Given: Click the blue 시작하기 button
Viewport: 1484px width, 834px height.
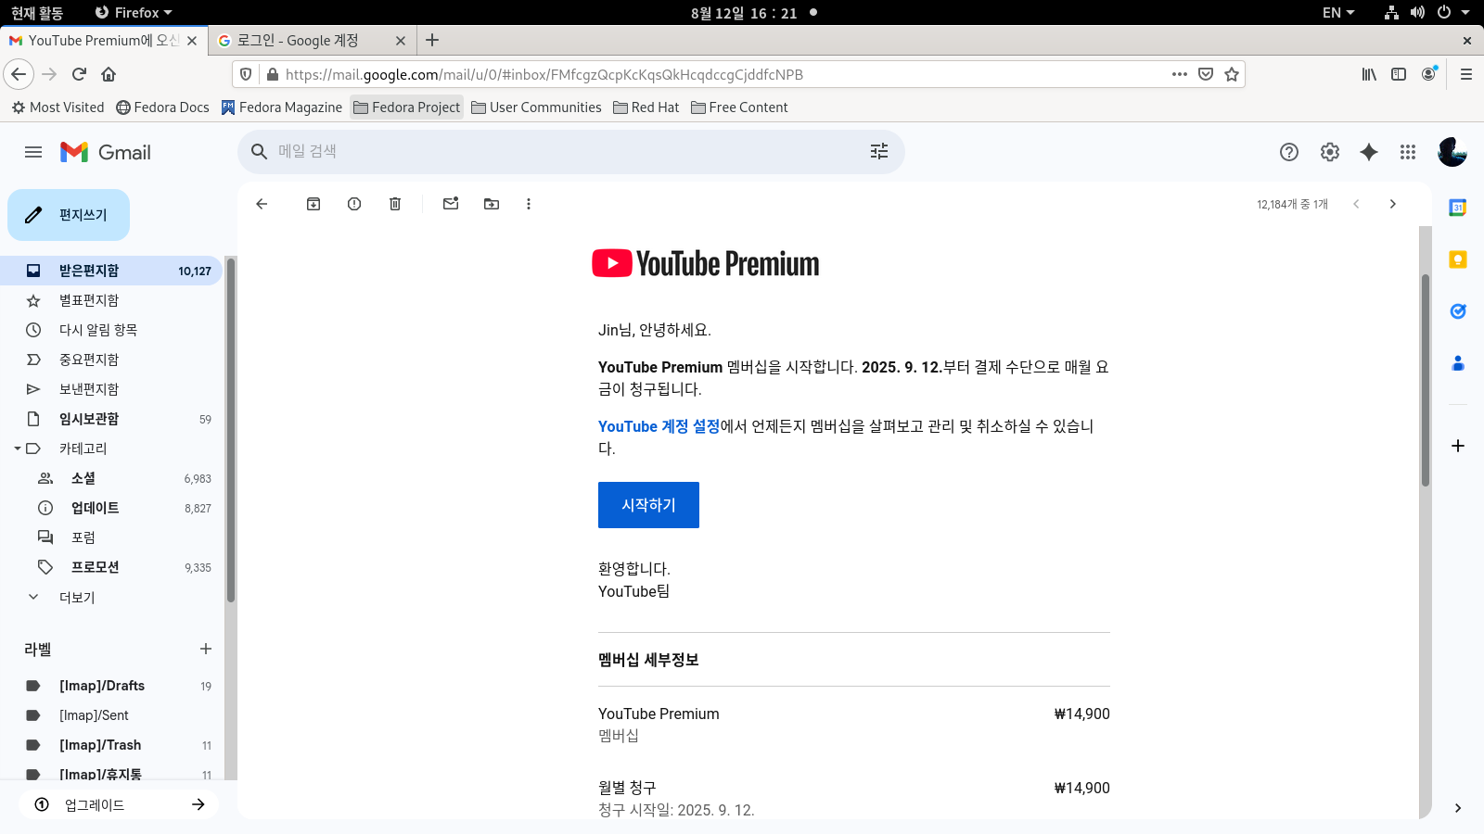Looking at the screenshot, I should tap(648, 505).
